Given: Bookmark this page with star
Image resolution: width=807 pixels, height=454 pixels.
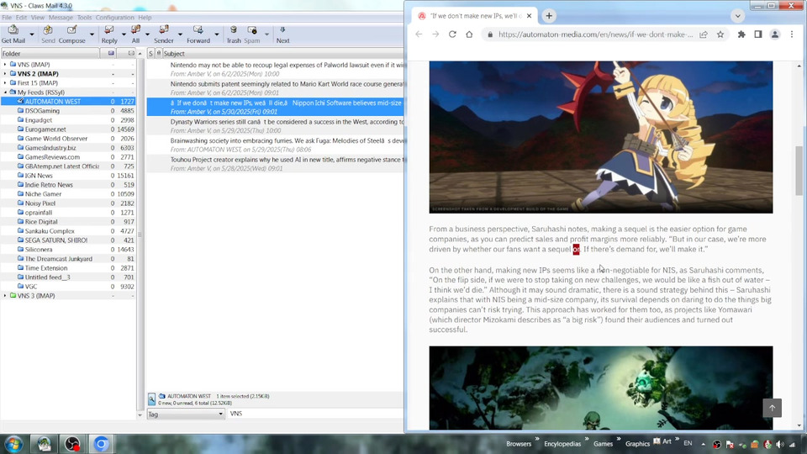Looking at the screenshot, I should coord(720,34).
